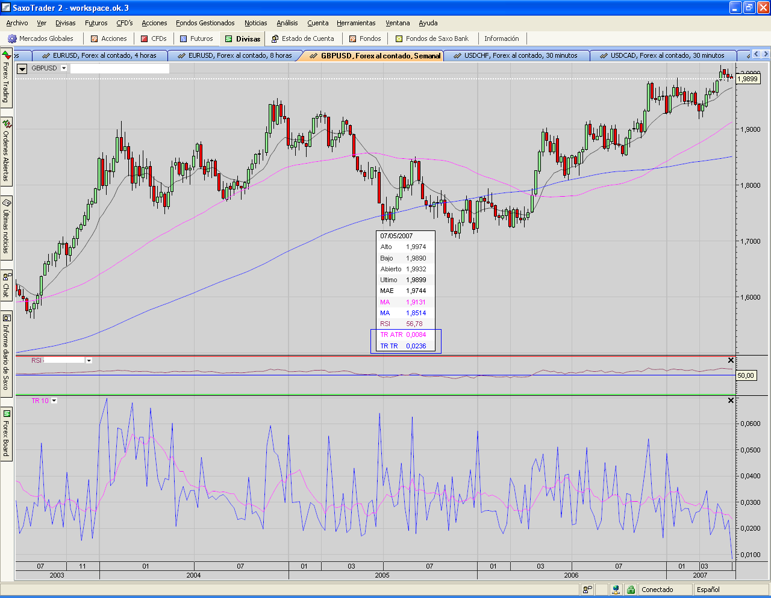Close the TR 10 indicator panel
Image resolution: width=771 pixels, height=598 pixels.
pyautogui.click(x=731, y=401)
